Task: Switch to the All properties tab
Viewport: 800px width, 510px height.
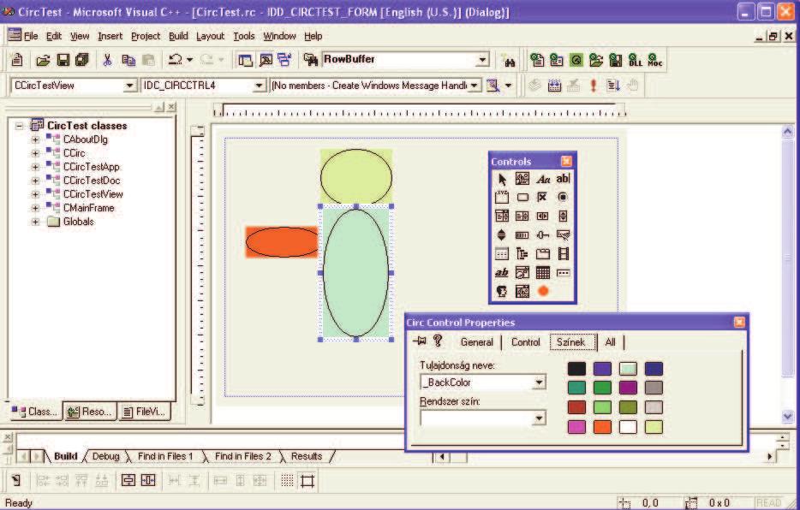Action: tap(610, 342)
